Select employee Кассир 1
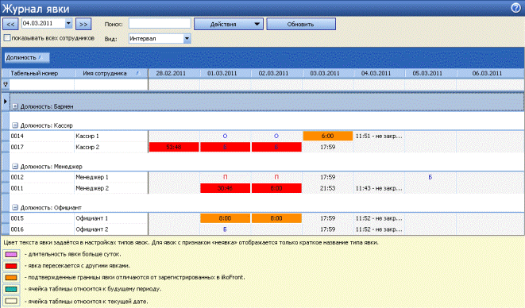The height and width of the screenshot is (308, 525). pyautogui.click(x=111, y=136)
